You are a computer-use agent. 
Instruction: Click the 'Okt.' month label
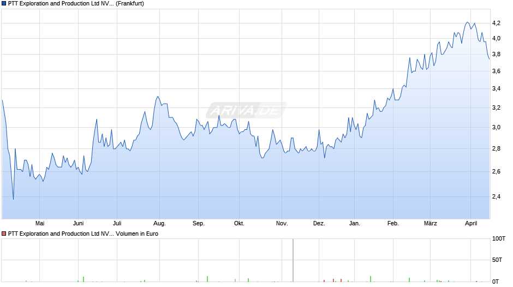coord(239,224)
